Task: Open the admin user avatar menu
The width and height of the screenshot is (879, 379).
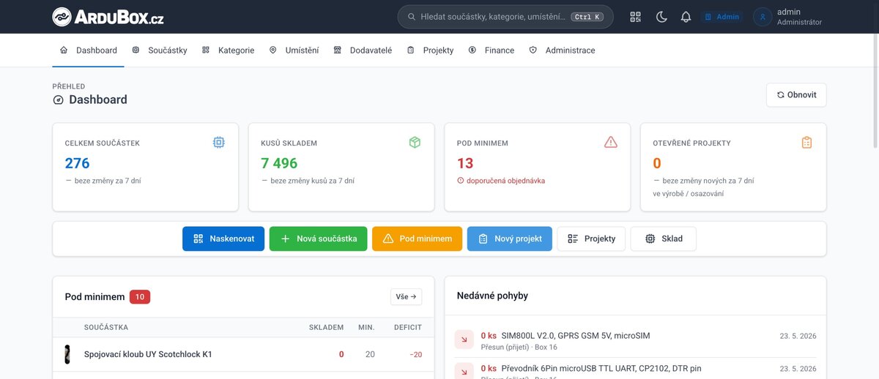Action: (763, 17)
